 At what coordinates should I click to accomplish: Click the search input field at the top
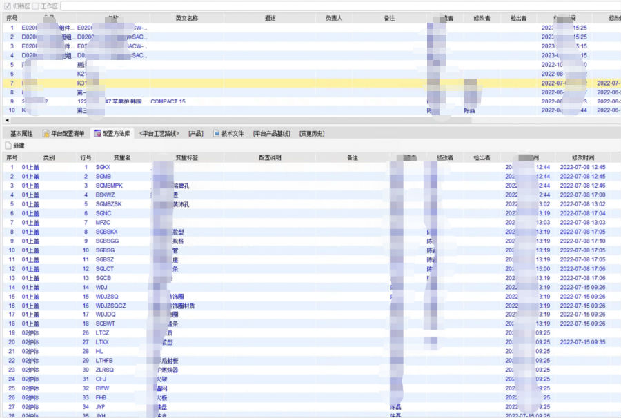[x=341, y=6]
